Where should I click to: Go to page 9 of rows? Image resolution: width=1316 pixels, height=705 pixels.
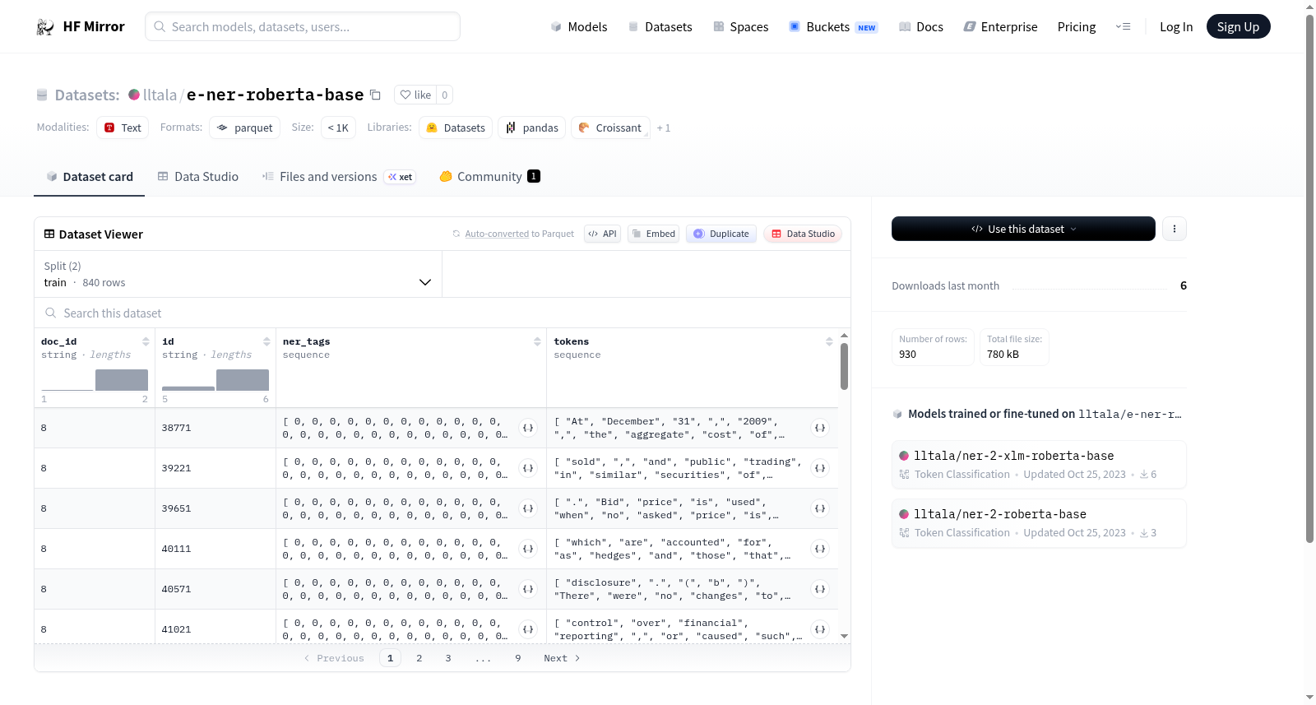click(518, 658)
